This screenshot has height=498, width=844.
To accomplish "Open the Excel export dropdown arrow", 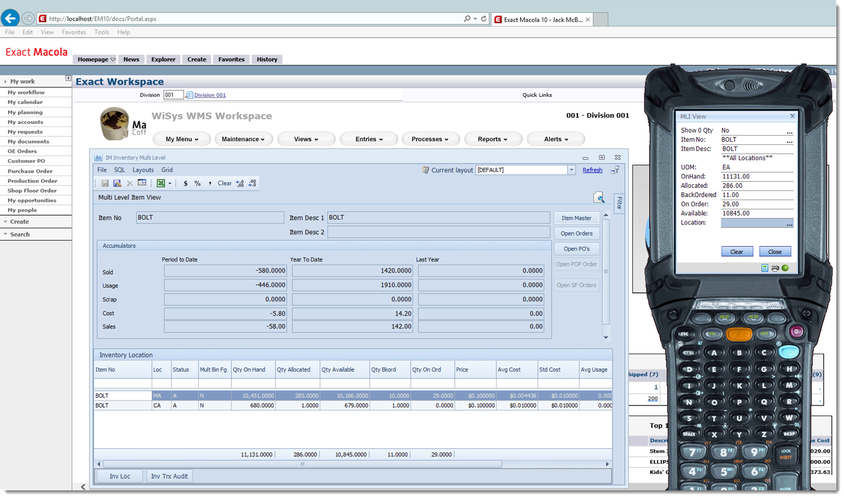I will (170, 183).
